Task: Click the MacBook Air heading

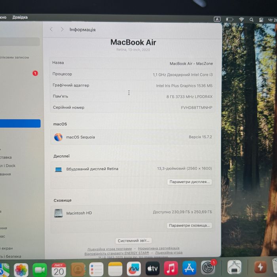Action: [x=133, y=42]
